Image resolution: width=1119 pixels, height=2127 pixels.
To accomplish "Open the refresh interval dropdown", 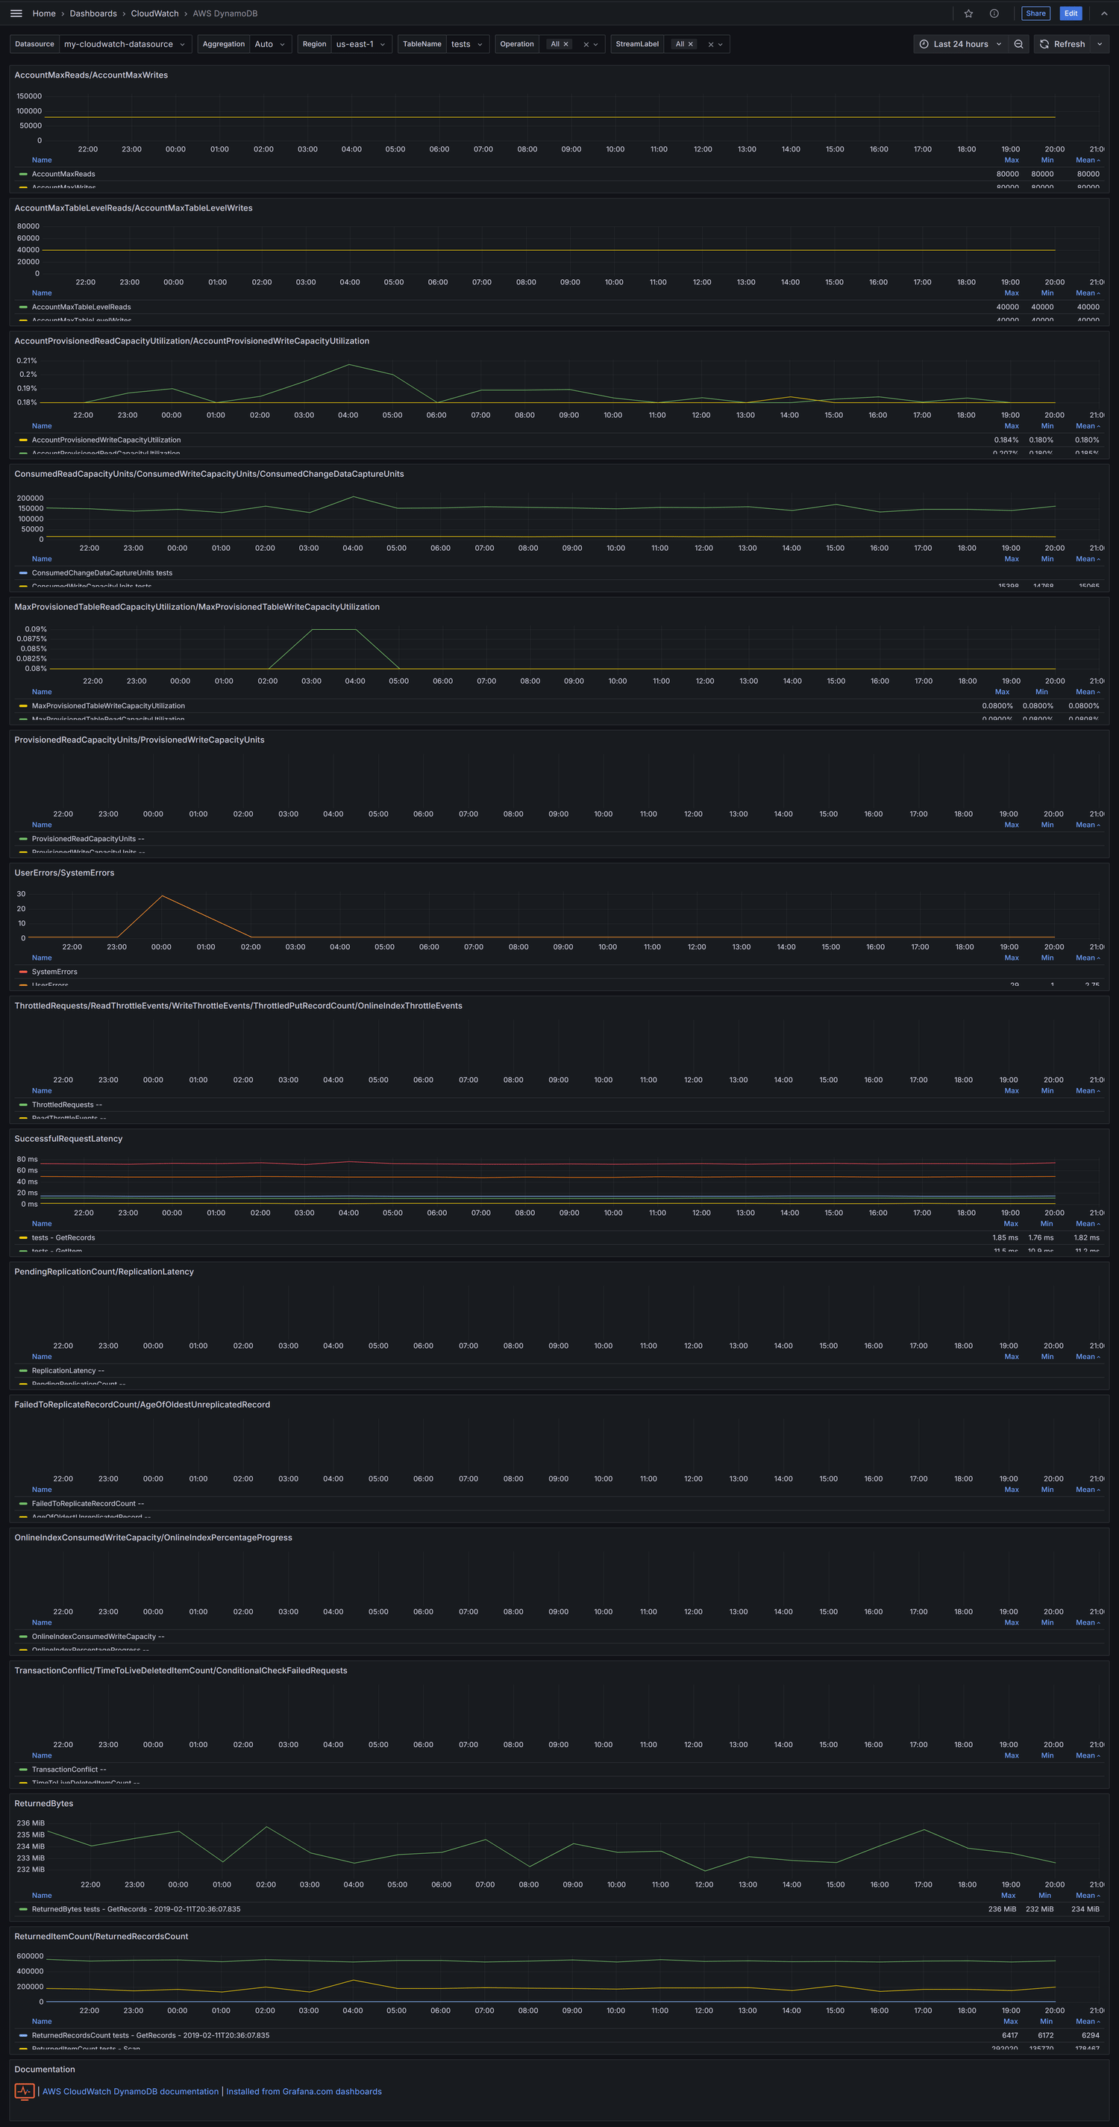I will point(1100,44).
